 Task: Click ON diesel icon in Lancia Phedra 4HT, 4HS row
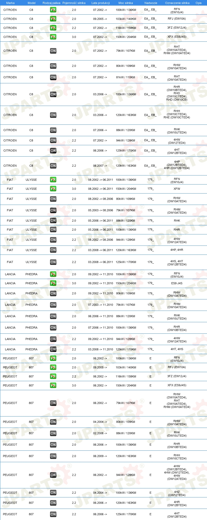click(x=53, y=349)
